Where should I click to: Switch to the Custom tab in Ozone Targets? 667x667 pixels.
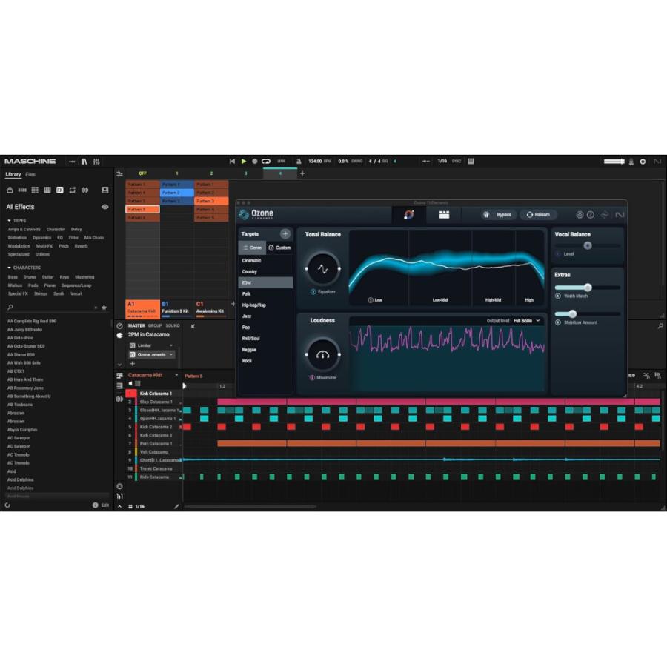(280, 248)
